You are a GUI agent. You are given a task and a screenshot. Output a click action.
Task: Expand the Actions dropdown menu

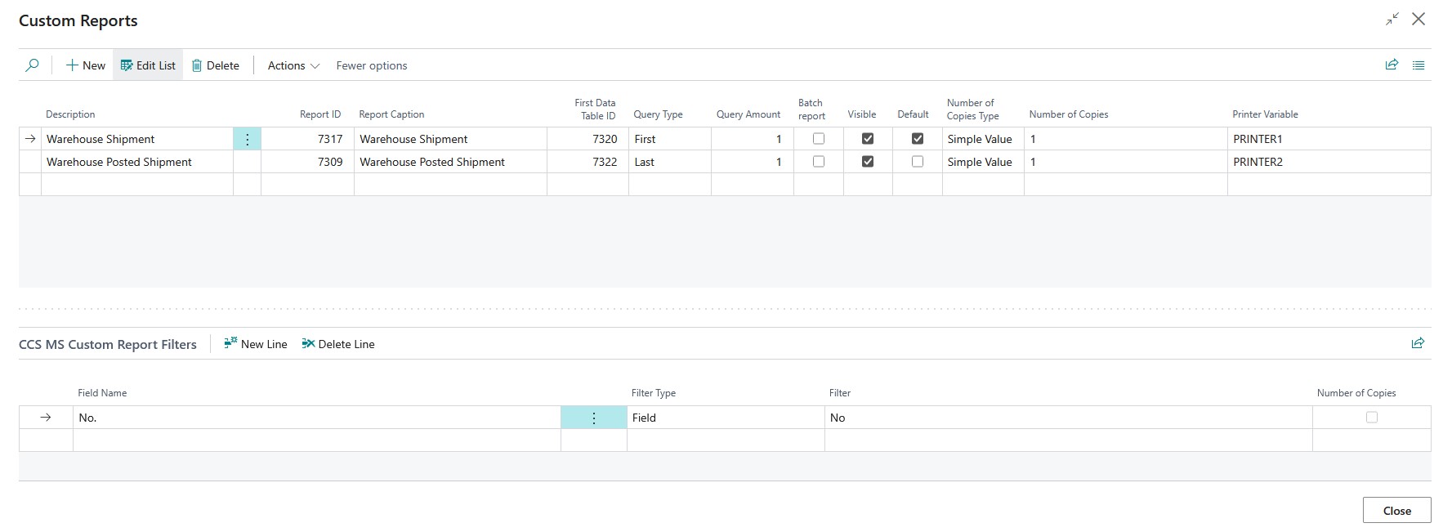[293, 65]
